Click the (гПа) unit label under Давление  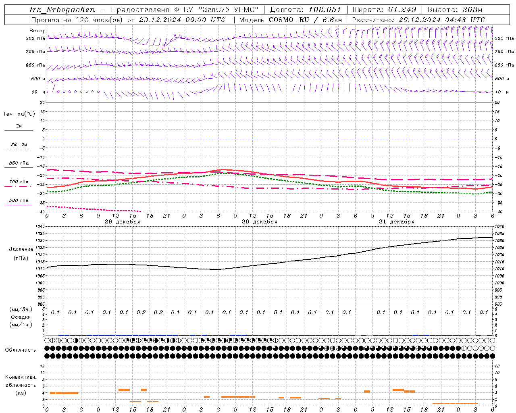click(21, 258)
